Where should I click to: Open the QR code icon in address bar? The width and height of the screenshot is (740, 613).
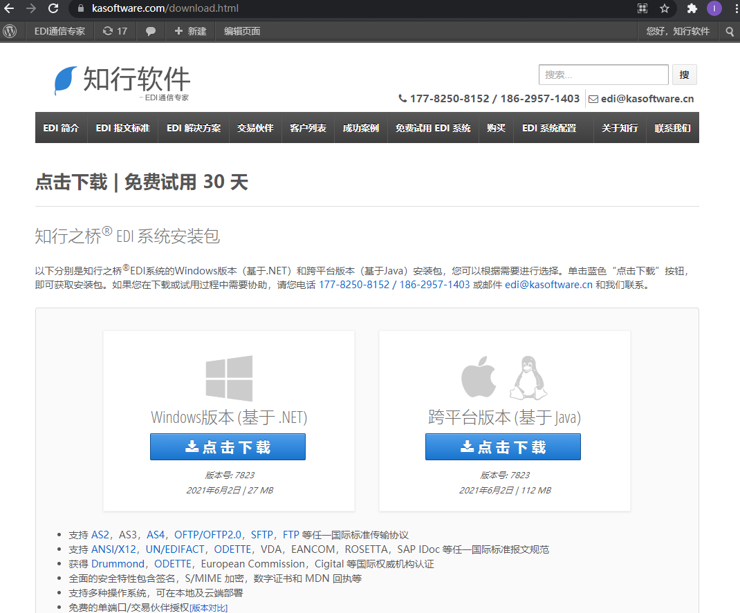click(x=642, y=8)
